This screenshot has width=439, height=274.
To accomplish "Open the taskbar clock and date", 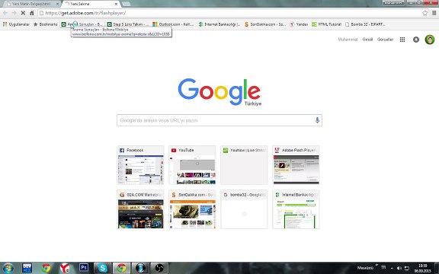I will coord(423,269).
